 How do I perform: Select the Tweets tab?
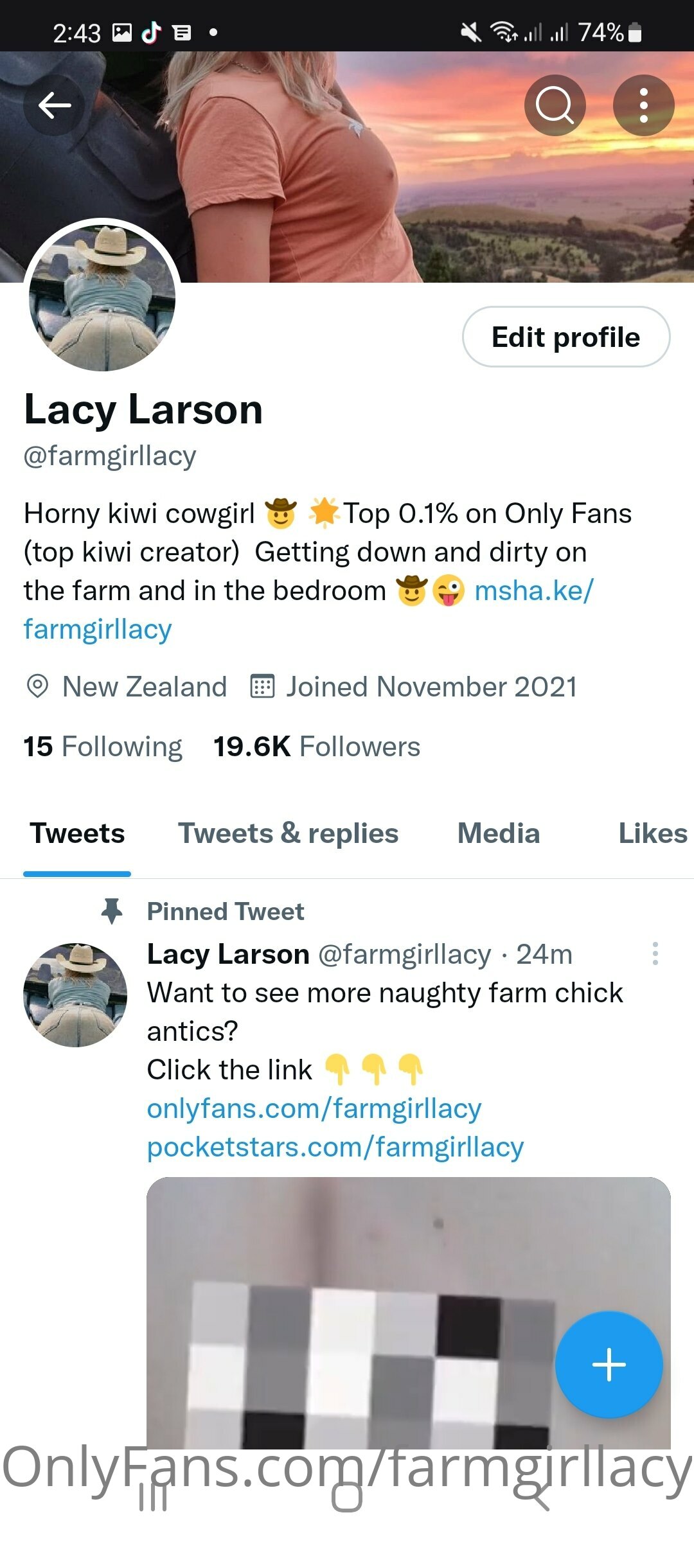point(77,833)
